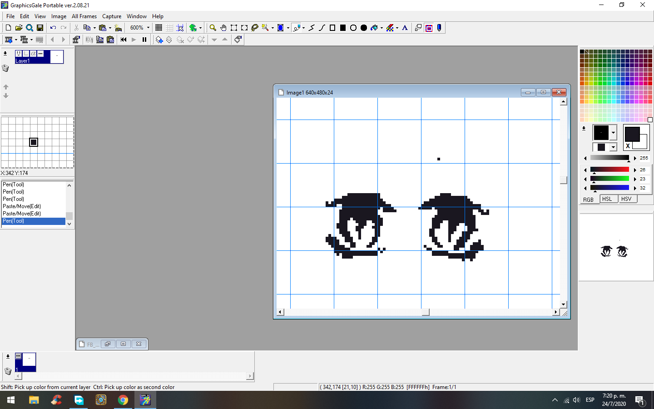Delete layer using trash icon in layer panel
The image size is (654, 409).
coord(5,68)
